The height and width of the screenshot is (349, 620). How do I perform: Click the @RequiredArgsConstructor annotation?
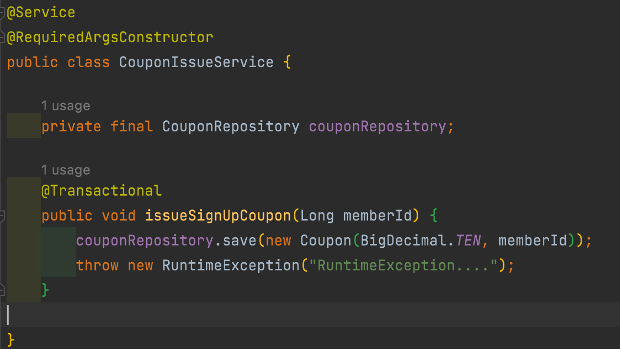click(x=110, y=37)
